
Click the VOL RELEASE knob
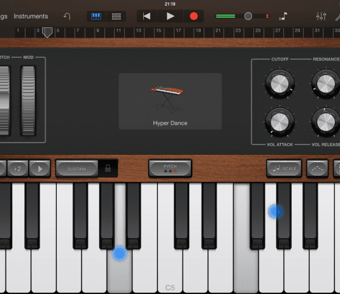click(x=326, y=122)
